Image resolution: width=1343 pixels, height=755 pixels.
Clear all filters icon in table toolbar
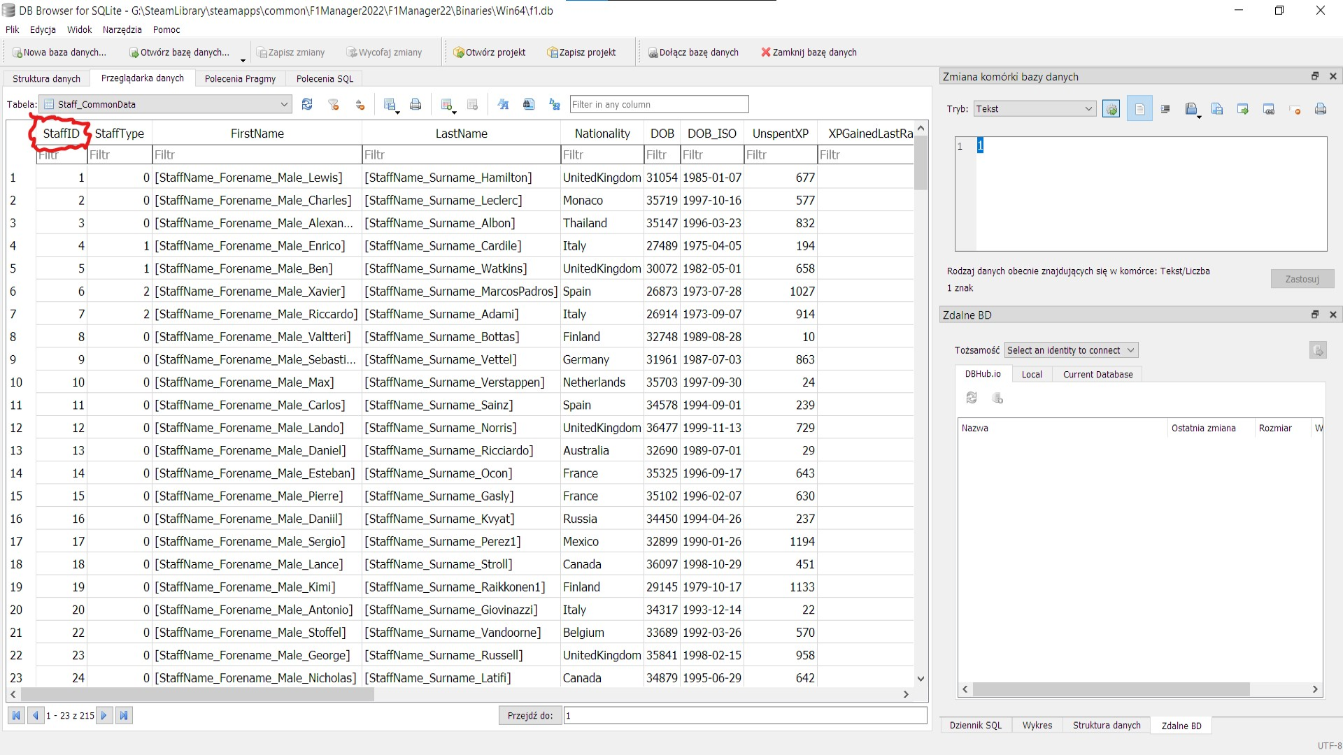click(x=334, y=105)
